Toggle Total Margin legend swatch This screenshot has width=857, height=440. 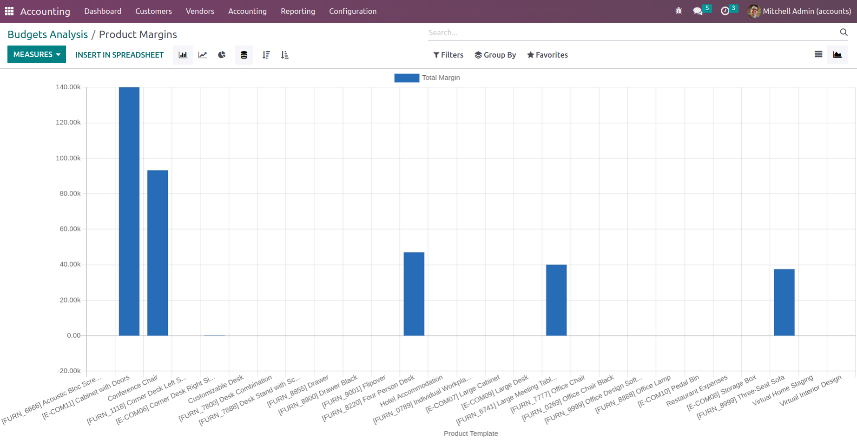click(x=407, y=78)
